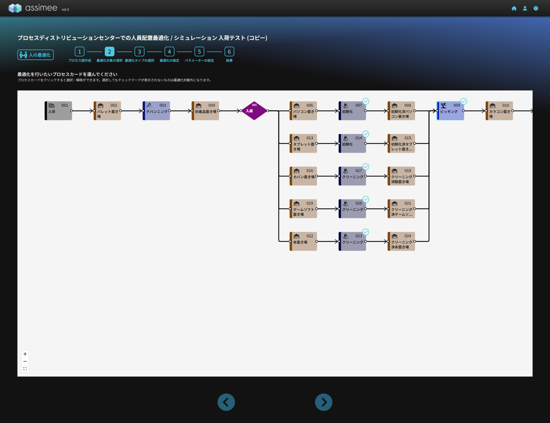This screenshot has height=423, width=550.
Task: Click the wrench icon on card 003 デバンニング
Action: 149,105
